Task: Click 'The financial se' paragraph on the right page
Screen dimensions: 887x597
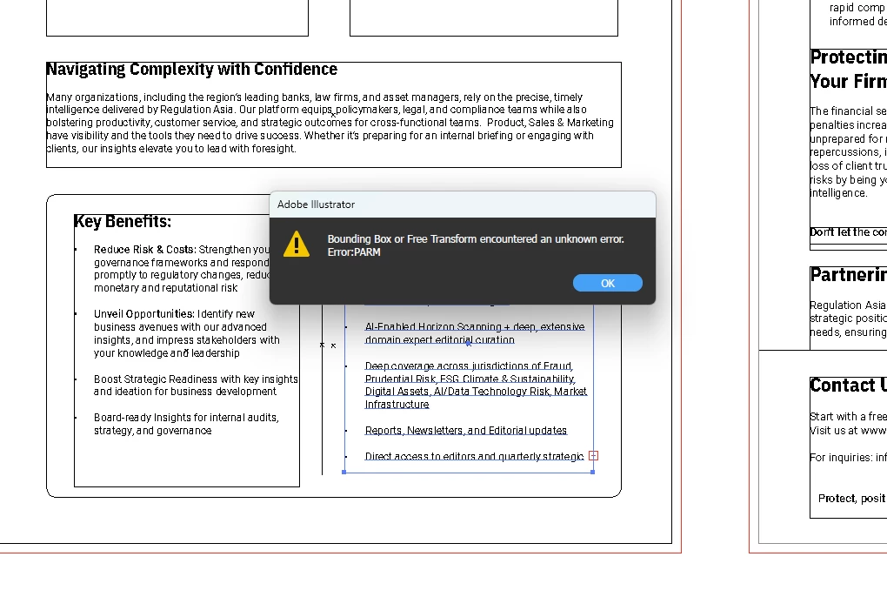Action: tap(848, 152)
